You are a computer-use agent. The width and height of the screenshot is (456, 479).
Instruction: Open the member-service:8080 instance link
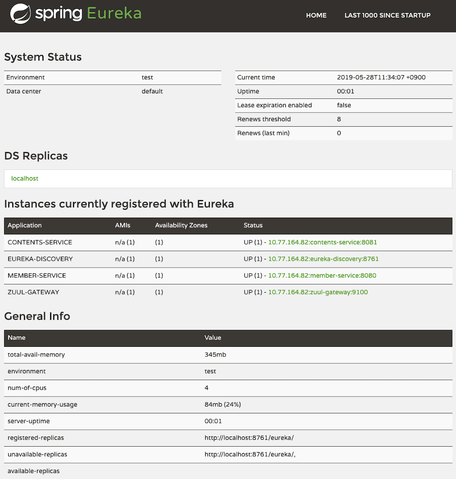point(322,275)
